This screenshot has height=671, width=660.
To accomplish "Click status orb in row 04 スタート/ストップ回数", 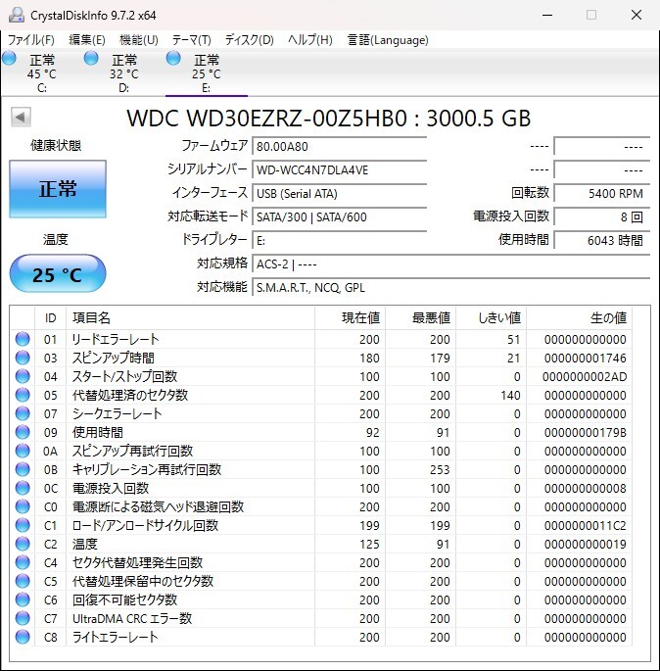I will [23, 376].
